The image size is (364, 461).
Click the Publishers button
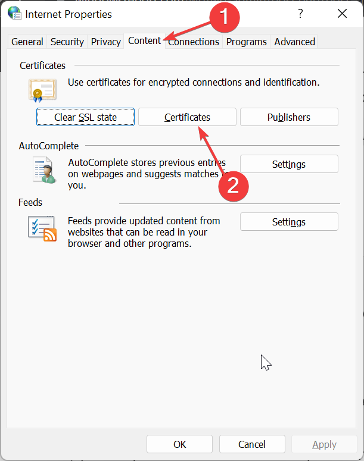point(289,117)
